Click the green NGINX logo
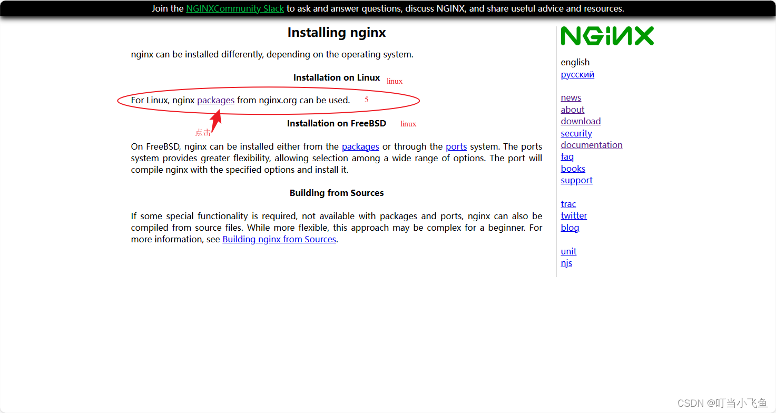The image size is (776, 413). tap(607, 36)
